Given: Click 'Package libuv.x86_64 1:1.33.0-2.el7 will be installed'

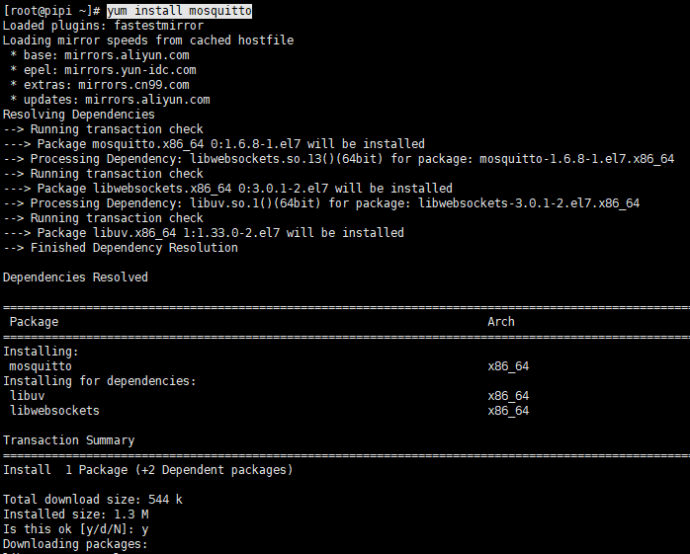Looking at the screenshot, I should pos(204,233).
